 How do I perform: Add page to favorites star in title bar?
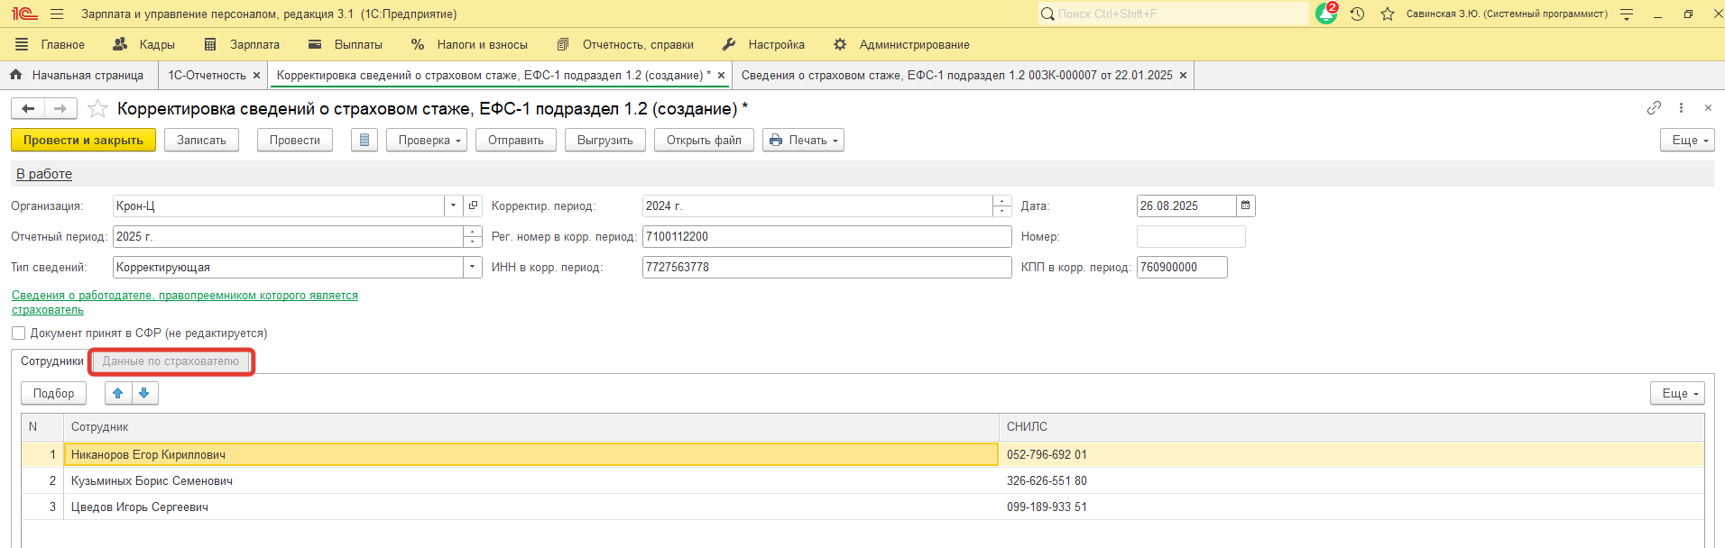click(1388, 14)
